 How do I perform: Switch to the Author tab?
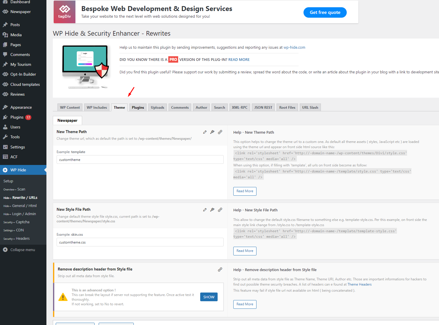[x=201, y=107]
